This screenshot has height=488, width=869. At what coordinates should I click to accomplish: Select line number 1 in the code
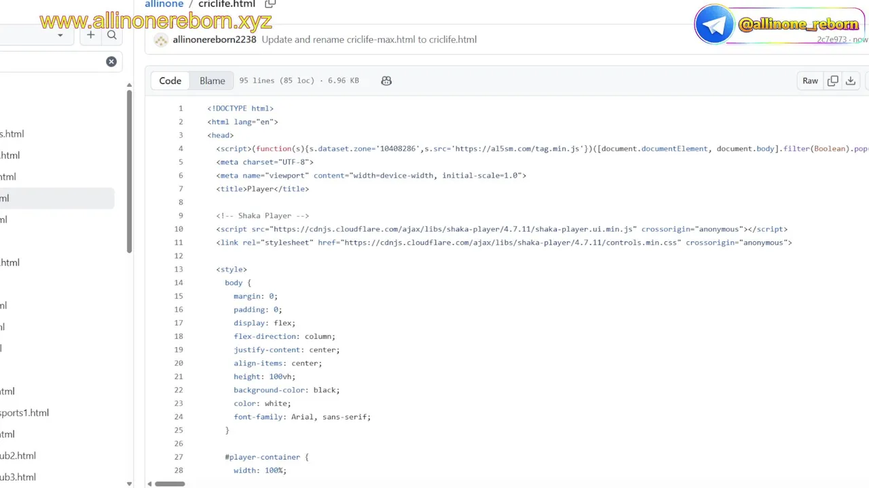[181, 108]
